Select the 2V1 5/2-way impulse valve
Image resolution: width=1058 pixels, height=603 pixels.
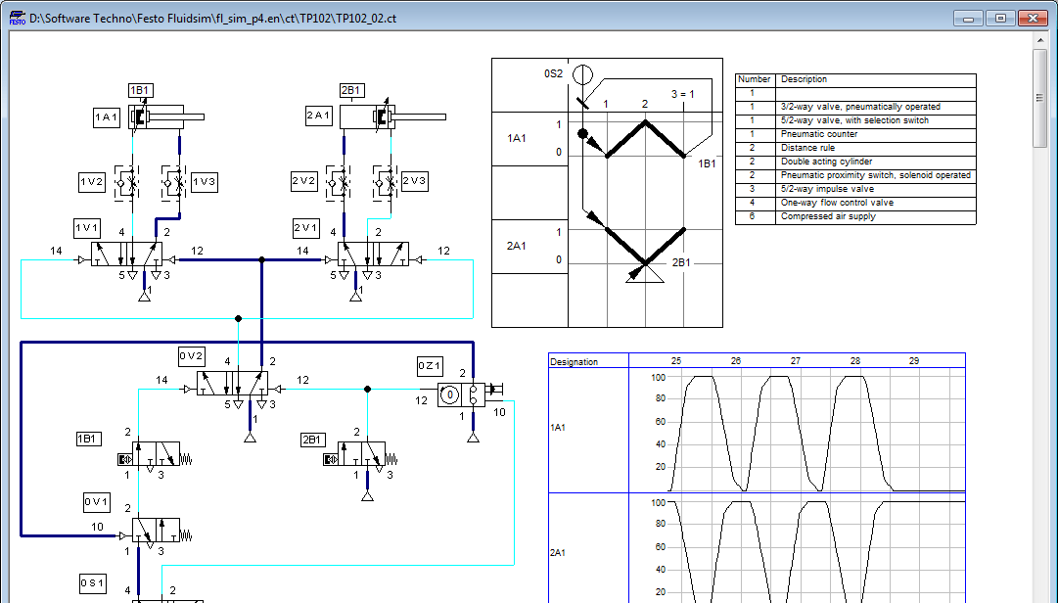(375, 255)
